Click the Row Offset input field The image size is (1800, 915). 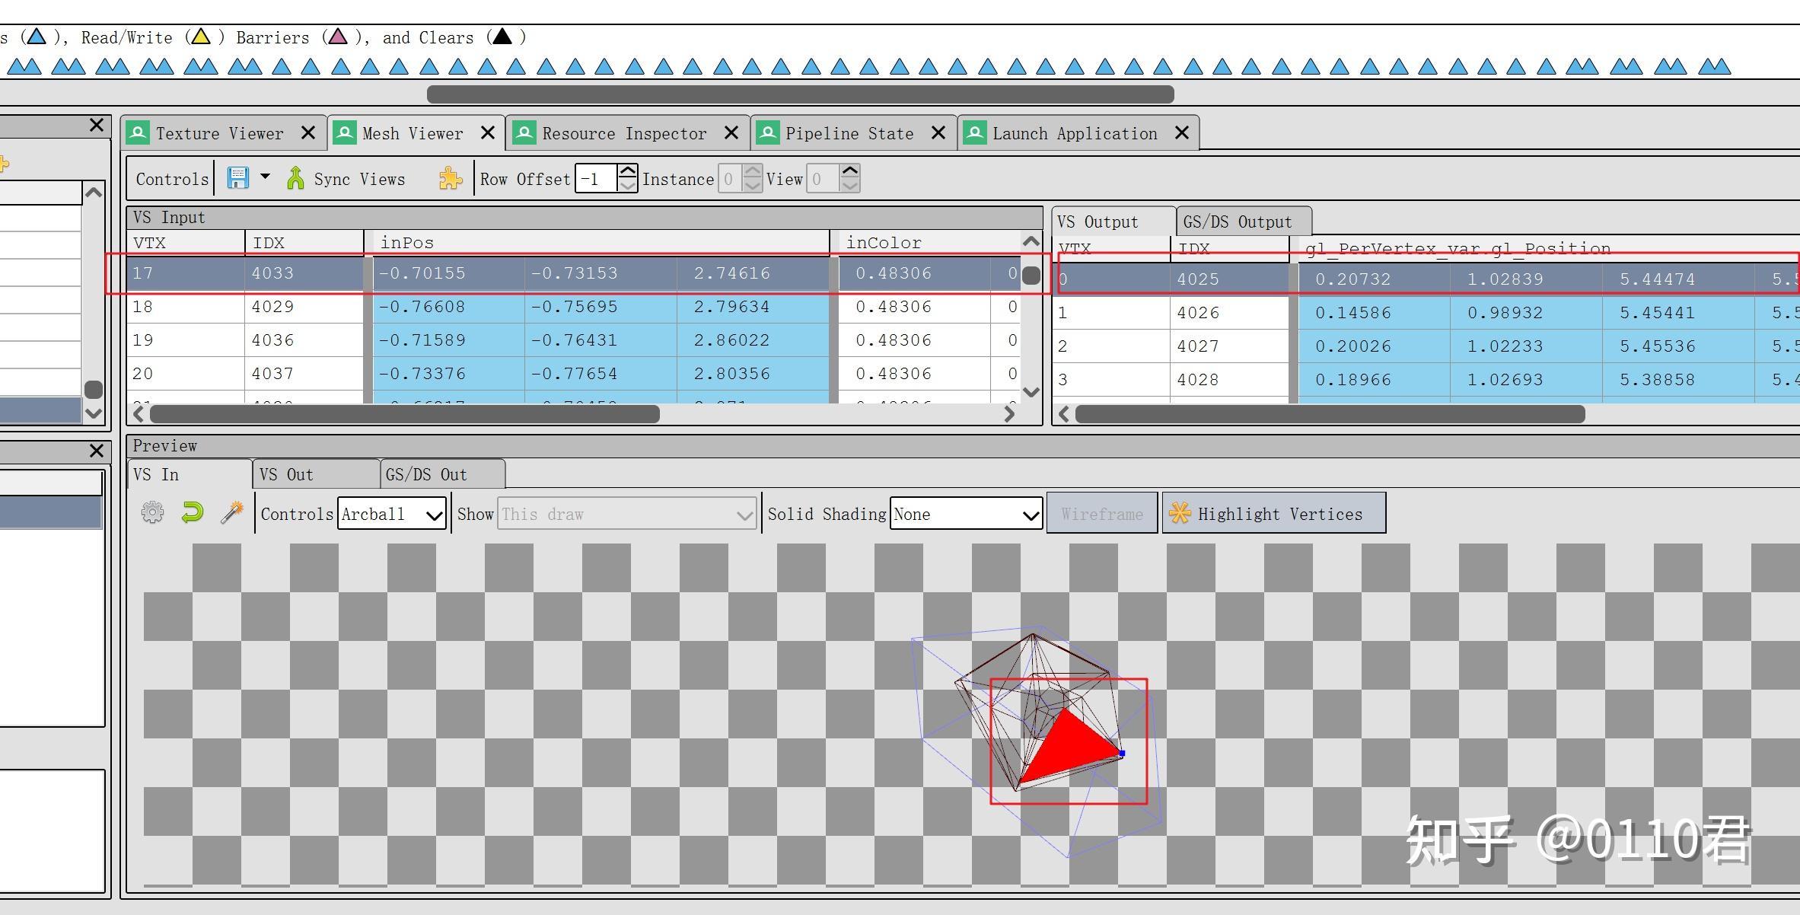coord(597,179)
